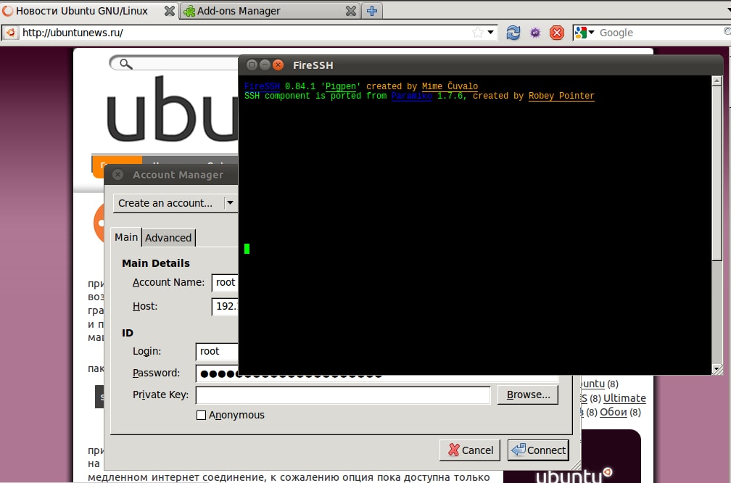Open the Paramiko link in terminal
Screen dimensions: 731x483
tap(412, 96)
